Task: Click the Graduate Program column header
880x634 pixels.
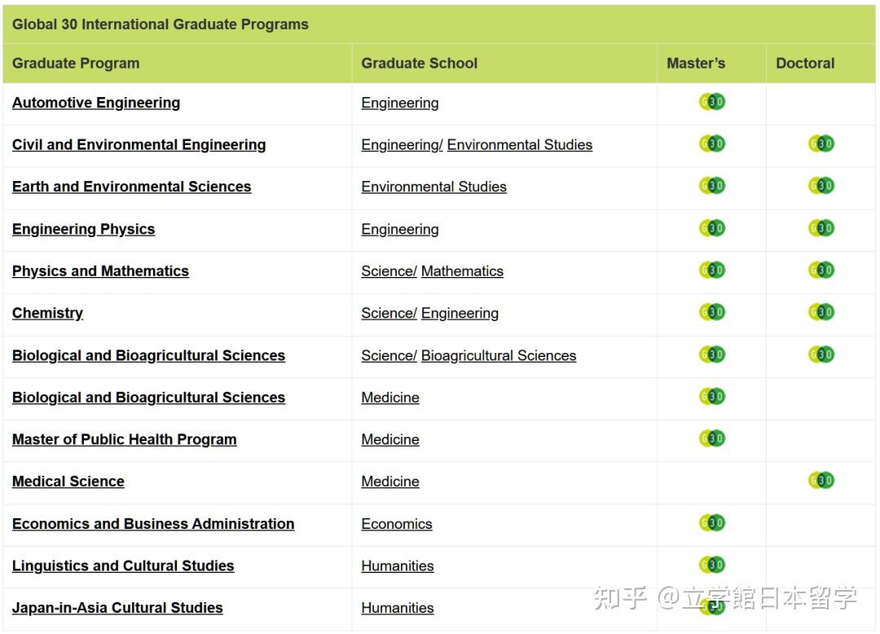Action: coord(77,63)
